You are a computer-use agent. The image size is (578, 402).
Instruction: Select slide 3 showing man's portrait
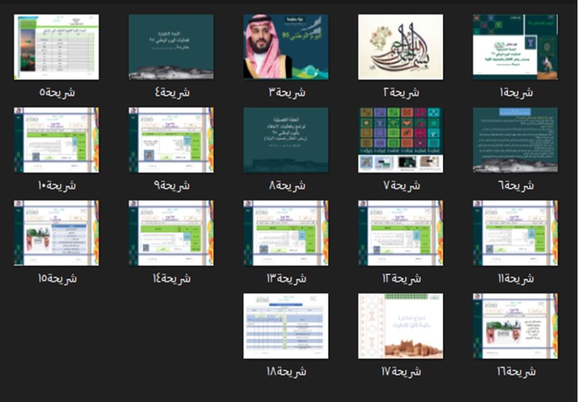[286, 47]
